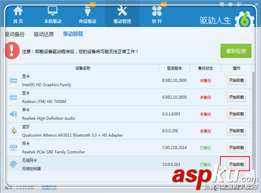Switch to the 驱动备份 tab
Screen dimensions: 261x193
pos(15,34)
